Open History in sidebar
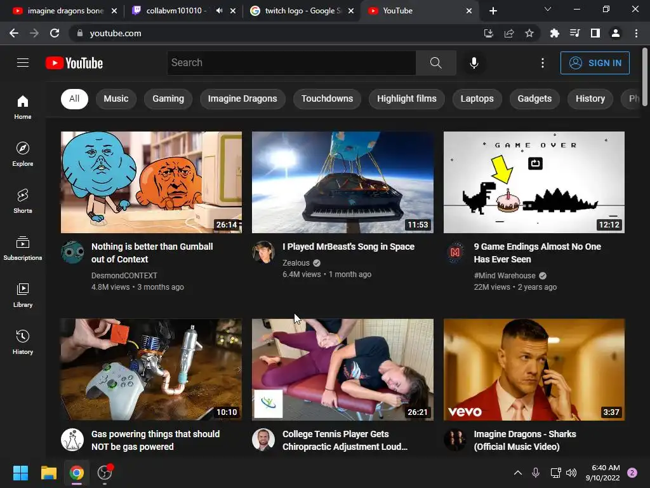The width and height of the screenshot is (650, 488). (23, 342)
